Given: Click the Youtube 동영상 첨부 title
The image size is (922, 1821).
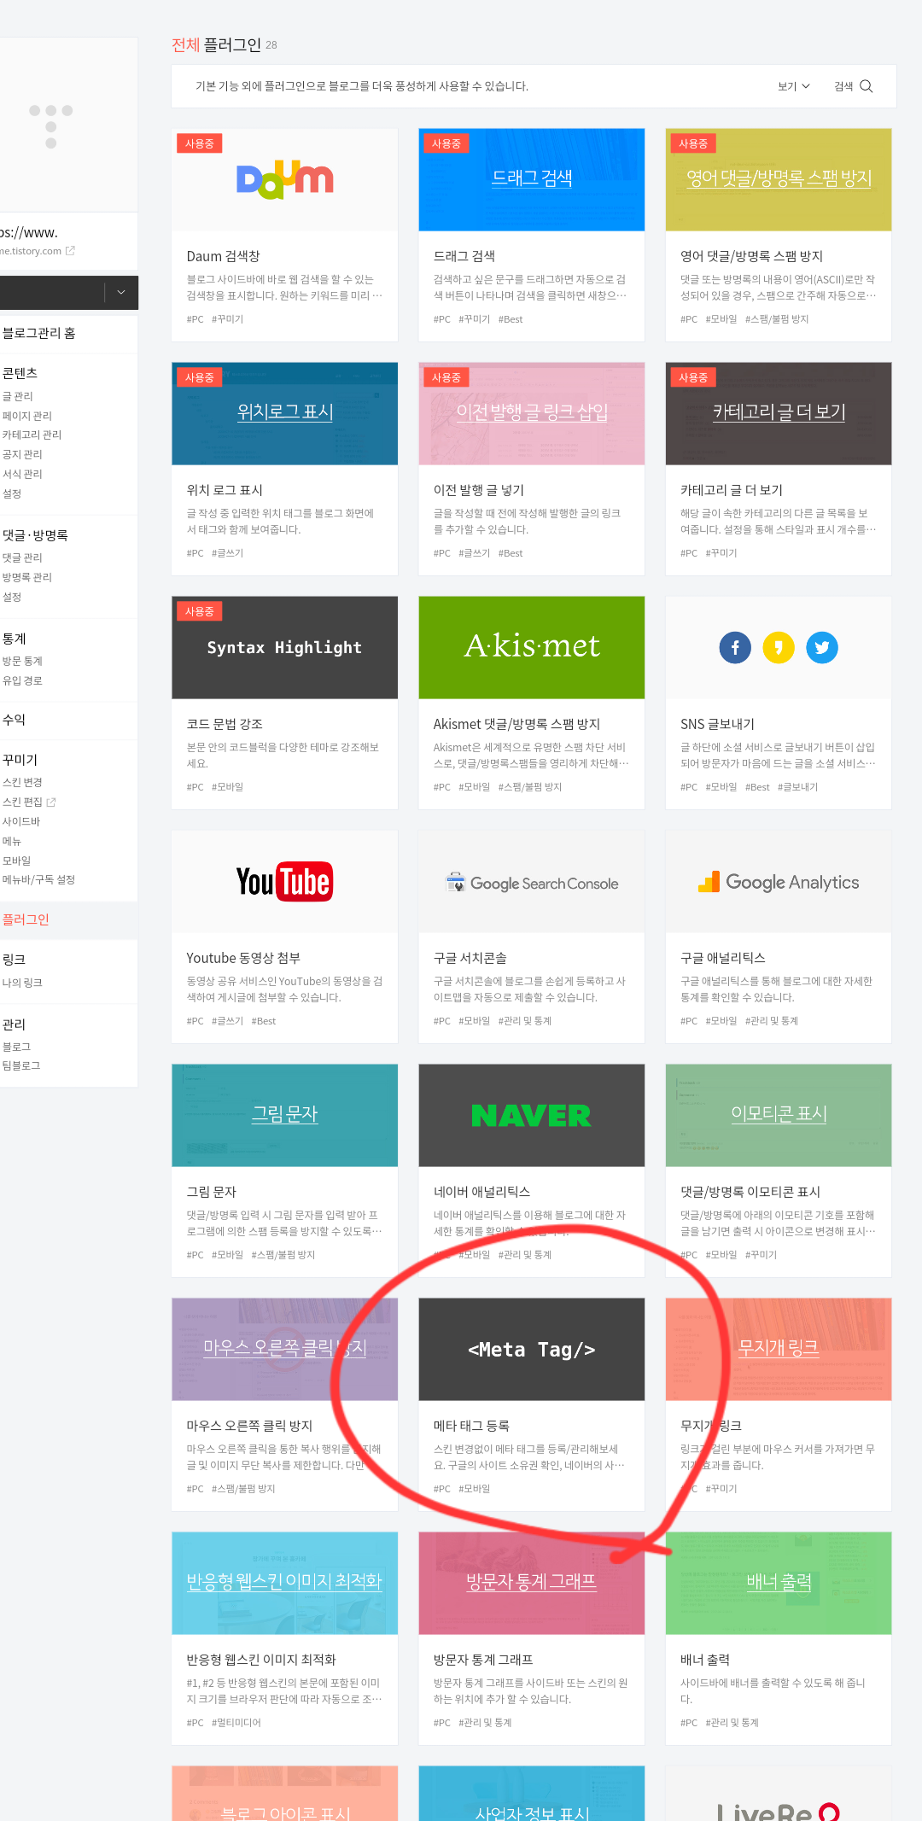Looking at the screenshot, I should [243, 958].
